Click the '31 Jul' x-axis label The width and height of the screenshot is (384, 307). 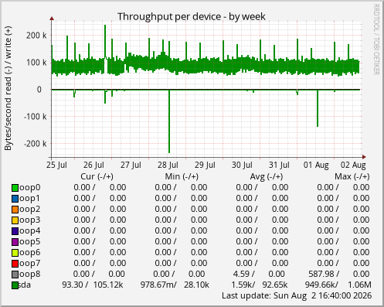pos(279,165)
